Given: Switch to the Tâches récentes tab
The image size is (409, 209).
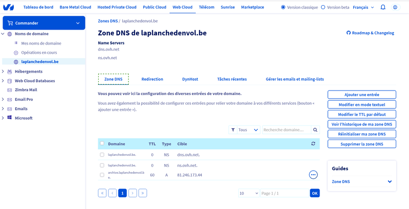Looking at the screenshot, I should point(232,79).
